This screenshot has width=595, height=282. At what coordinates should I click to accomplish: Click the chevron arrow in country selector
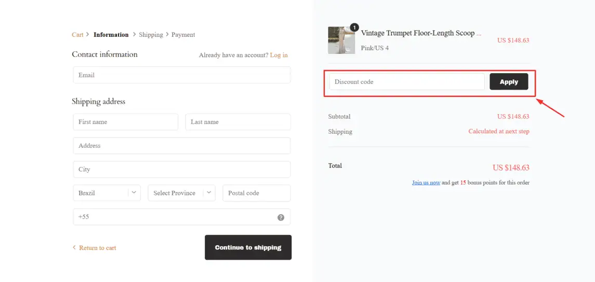[134, 193]
